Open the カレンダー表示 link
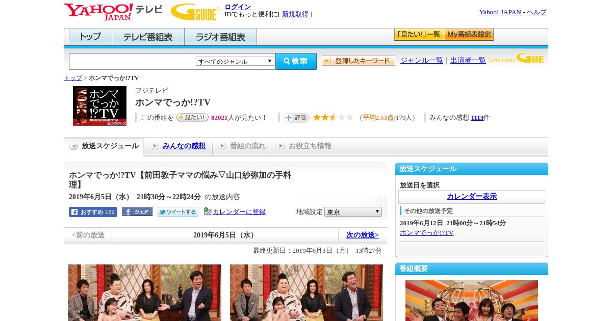 click(x=472, y=197)
